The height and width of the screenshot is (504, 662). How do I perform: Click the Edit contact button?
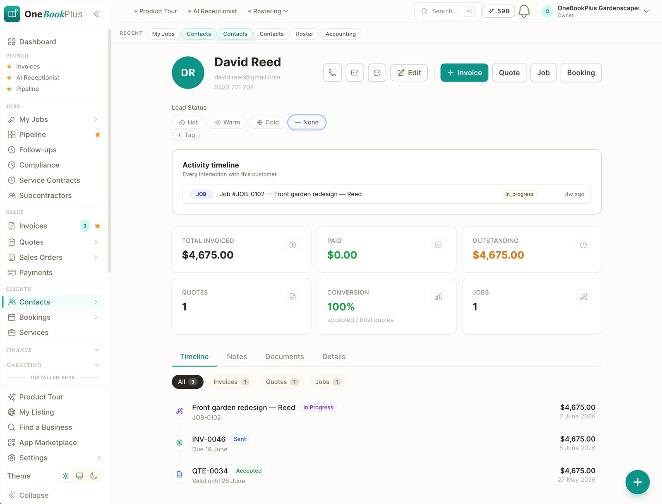pos(409,72)
